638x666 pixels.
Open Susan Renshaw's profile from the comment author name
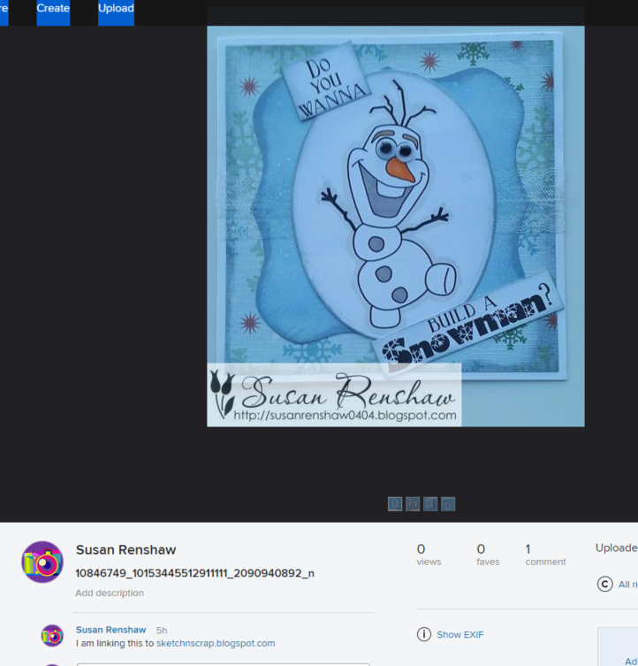coord(110,630)
